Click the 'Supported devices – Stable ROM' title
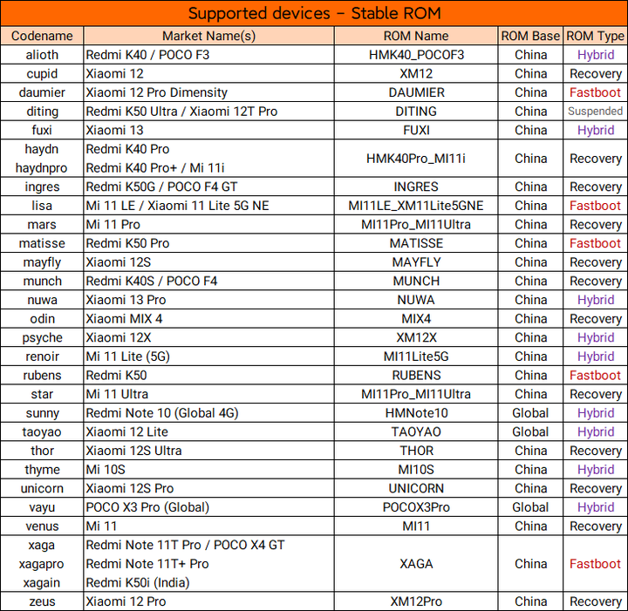Viewport: 628px width, 611px height. (x=314, y=13)
